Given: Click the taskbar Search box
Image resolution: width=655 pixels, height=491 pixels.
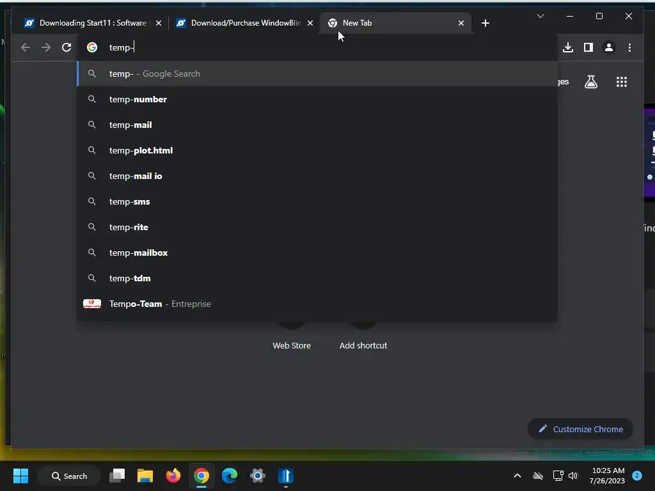Looking at the screenshot, I should 69,476.
